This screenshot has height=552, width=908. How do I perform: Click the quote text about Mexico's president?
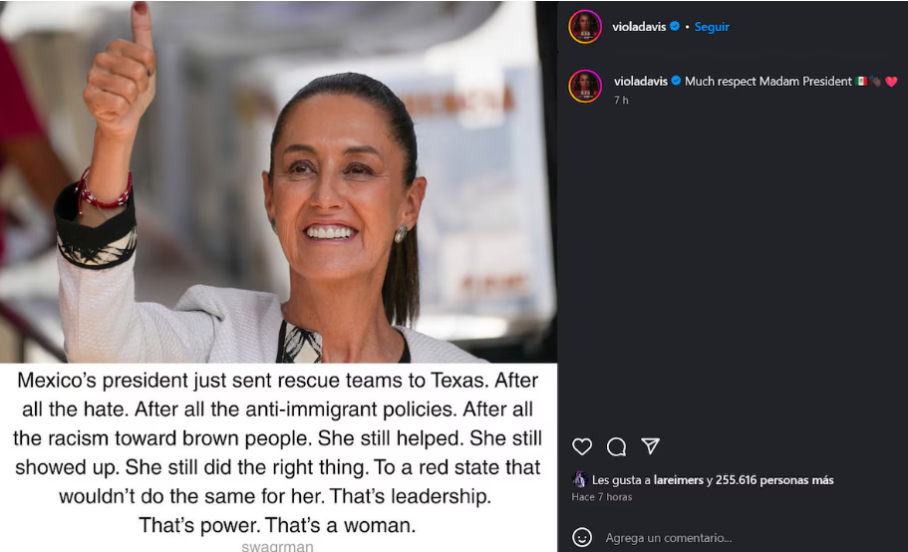click(277, 452)
